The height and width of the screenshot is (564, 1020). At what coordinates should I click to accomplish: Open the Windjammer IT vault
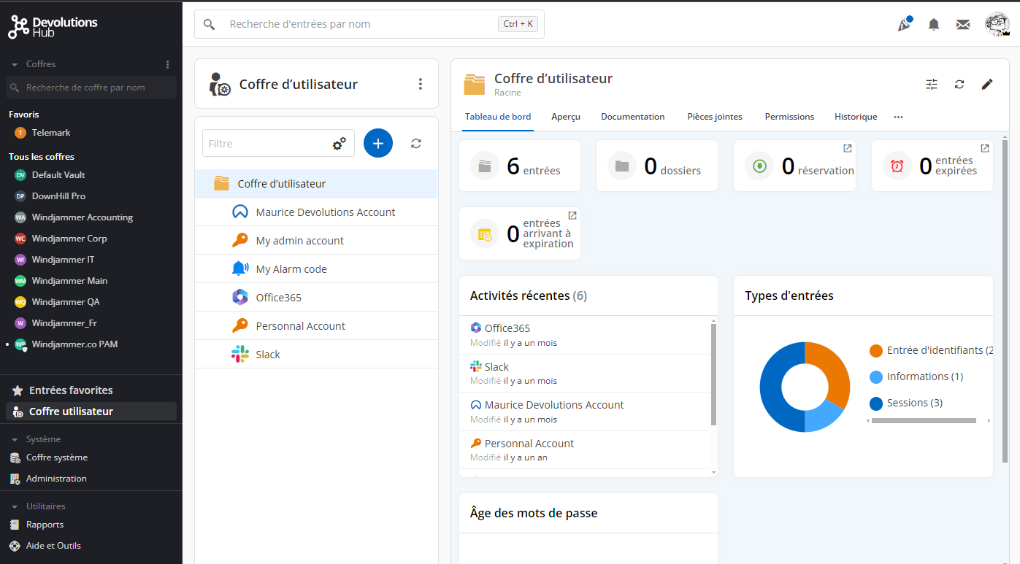click(91, 260)
